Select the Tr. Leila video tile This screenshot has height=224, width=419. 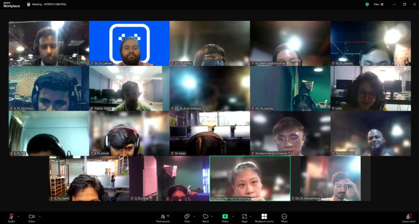pos(371,88)
